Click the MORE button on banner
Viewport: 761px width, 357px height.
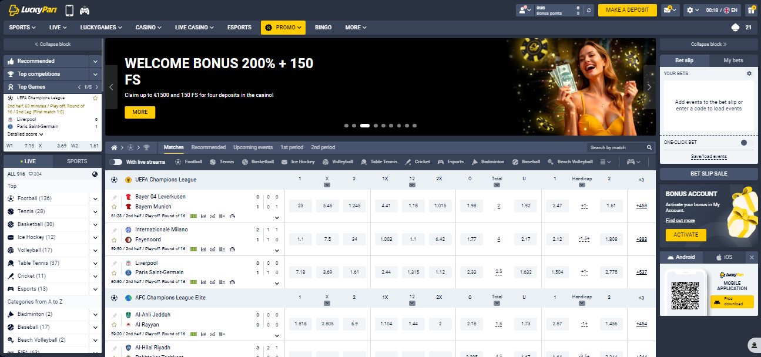click(140, 112)
